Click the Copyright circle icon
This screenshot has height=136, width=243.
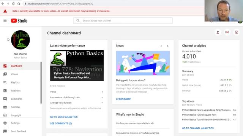click(5, 115)
